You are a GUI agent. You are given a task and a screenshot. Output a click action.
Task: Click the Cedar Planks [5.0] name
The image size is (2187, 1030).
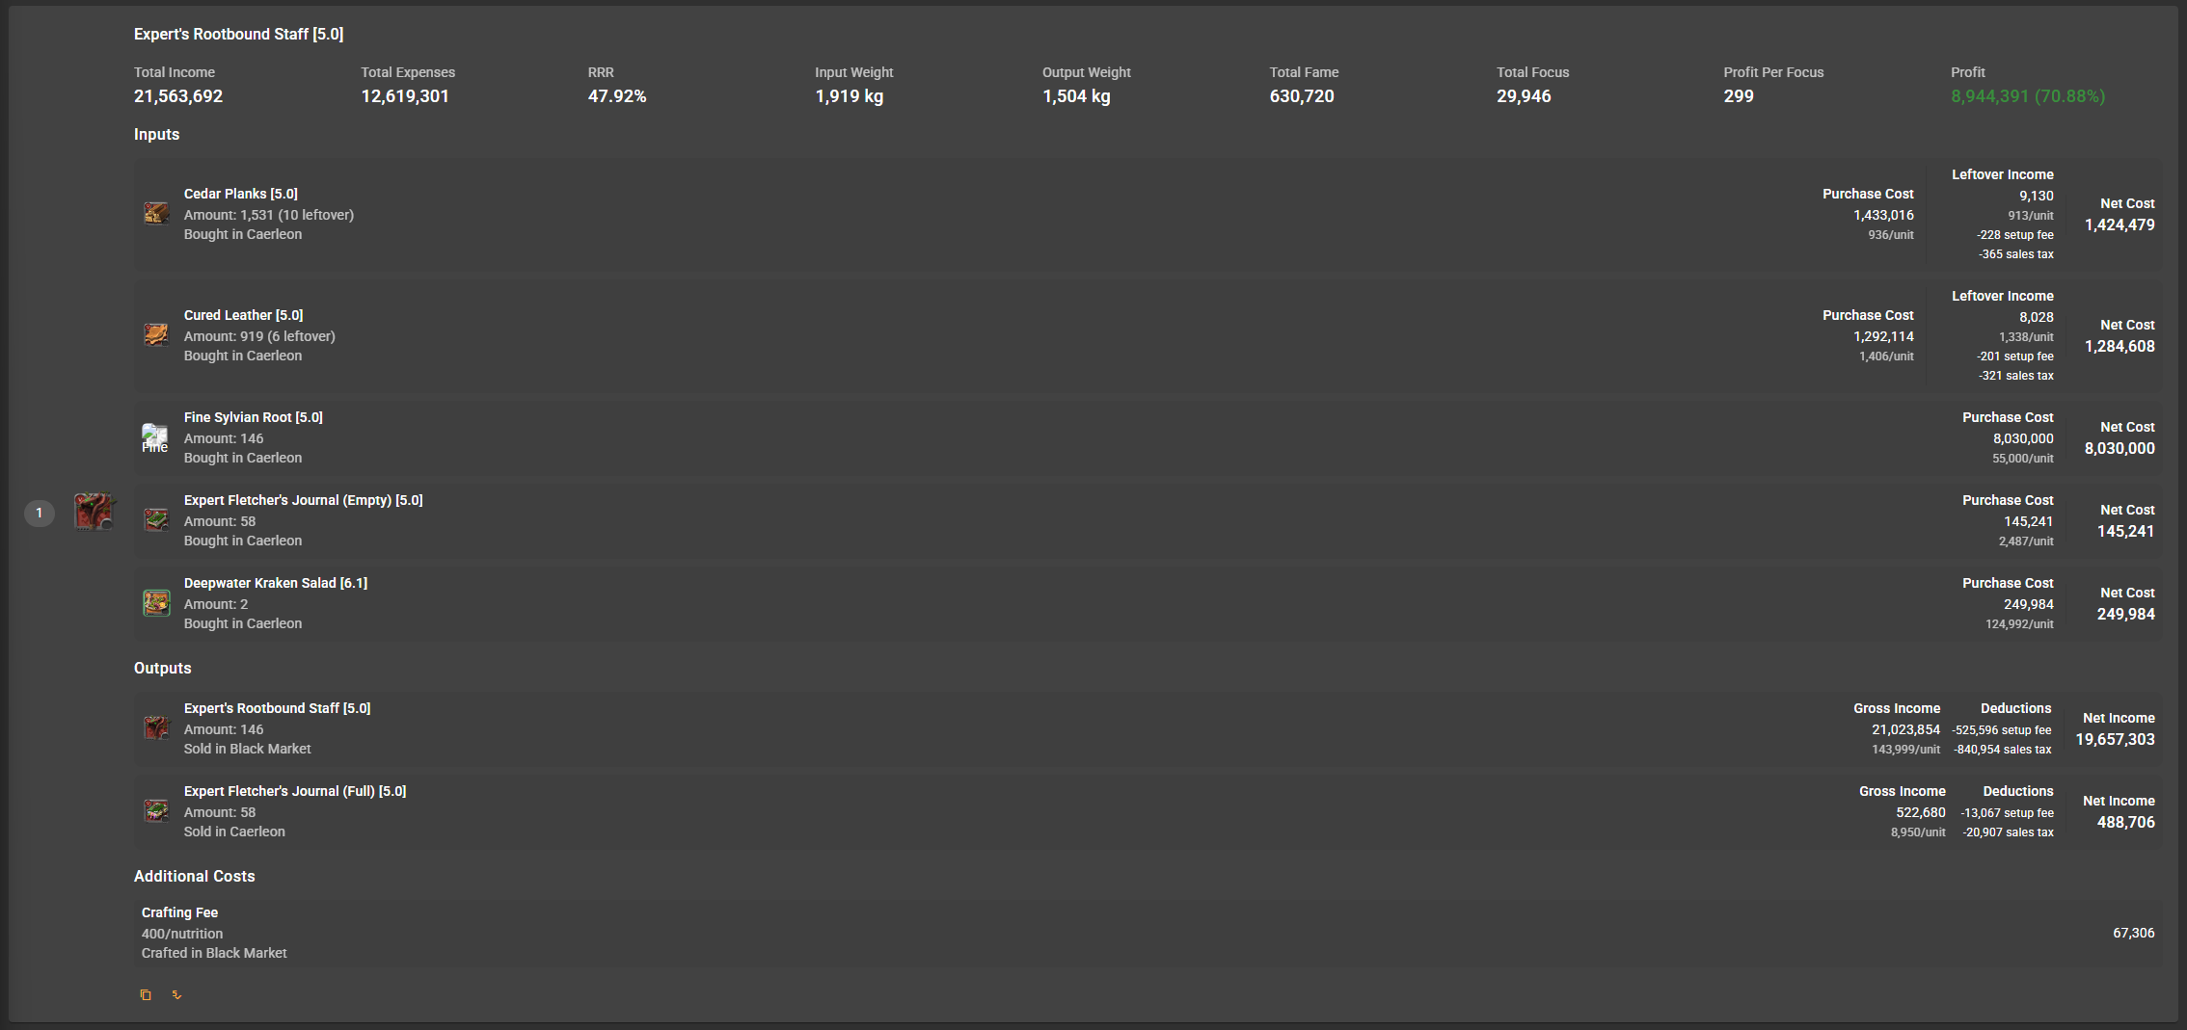[241, 194]
